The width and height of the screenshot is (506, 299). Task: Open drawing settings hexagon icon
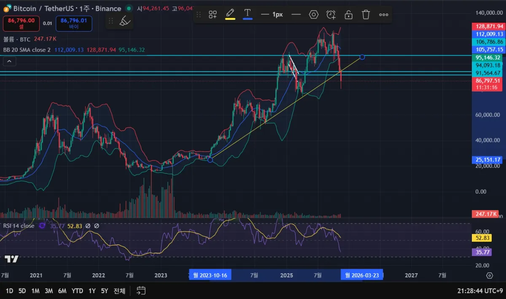(313, 14)
